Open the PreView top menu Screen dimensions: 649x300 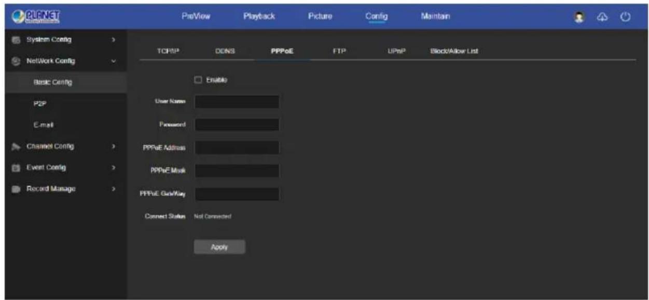click(x=196, y=17)
